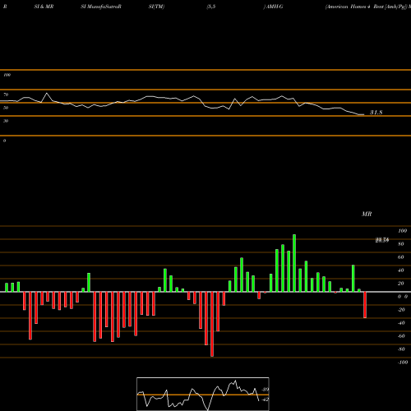Select the RSI axis label '30'
This screenshot has width=411, height=411.
6,121
